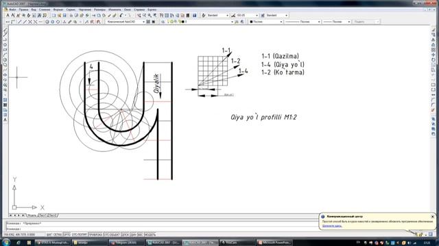Switch to YouCam taskbar item
This screenshot has width=439, height=246.
click(237, 243)
